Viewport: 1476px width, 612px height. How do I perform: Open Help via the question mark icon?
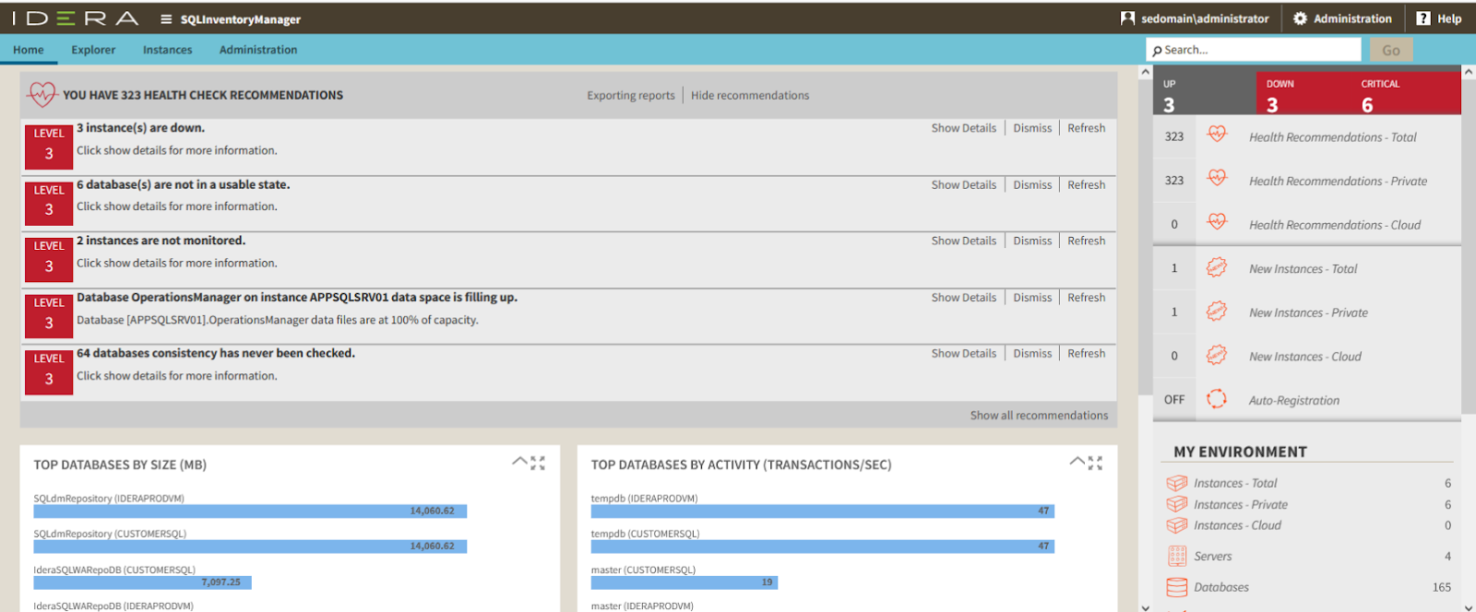tap(1423, 18)
